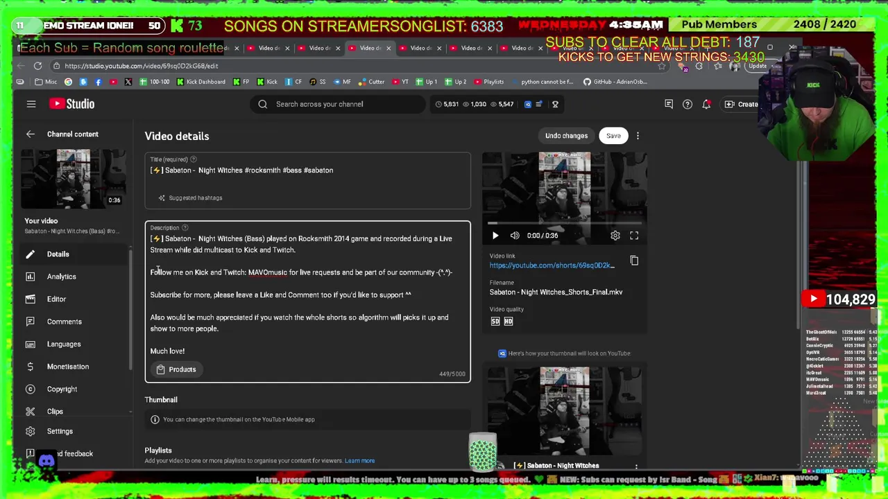The height and width of the screenshot is (499, 888).
Task: Click Undo changes button
Action: pyautogui.click(x=566, y=136)
